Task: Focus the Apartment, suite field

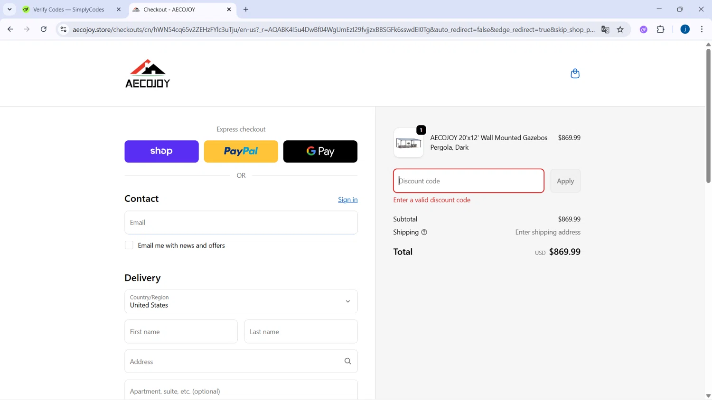Action: coord(241,391)
